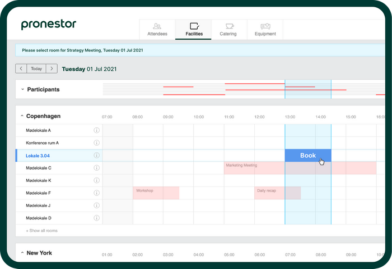Go to next day arrow

52,69
